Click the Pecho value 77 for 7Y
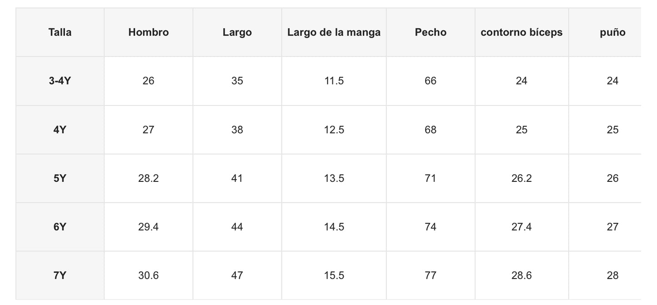 click(430, 275)
